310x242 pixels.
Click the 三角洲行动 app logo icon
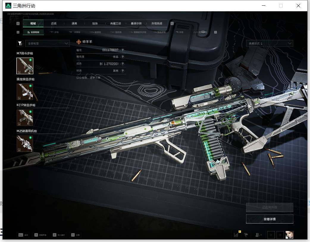pyautogui.click(x=8, y=6)
